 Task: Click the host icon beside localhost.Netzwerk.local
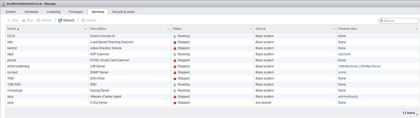click(x=4, y=4)
